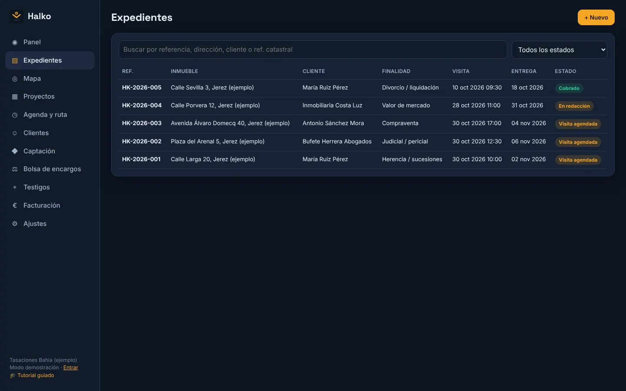This screenshot has height=391, width=626.
Task: Go to the Panel menu item
Action: click(50, 42)
